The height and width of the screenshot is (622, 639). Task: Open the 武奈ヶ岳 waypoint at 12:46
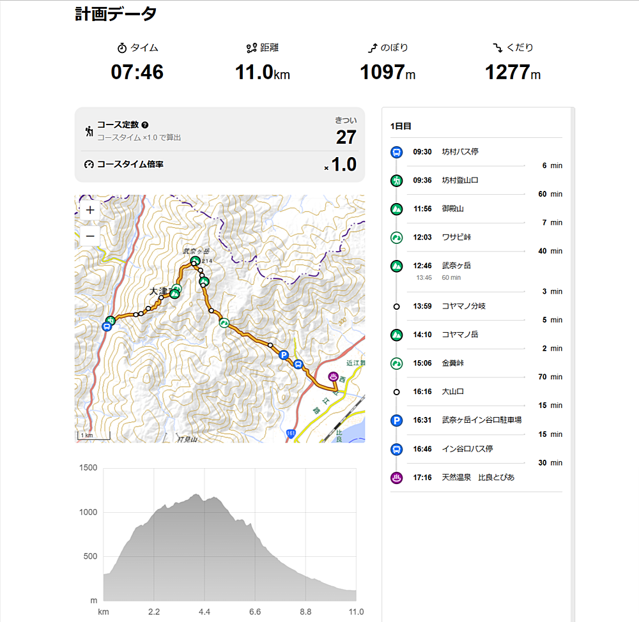[x=476, y=271]
